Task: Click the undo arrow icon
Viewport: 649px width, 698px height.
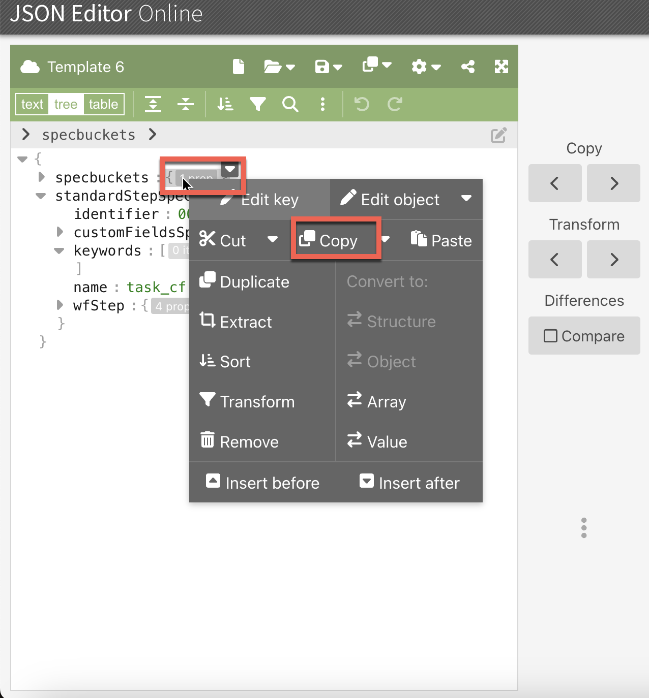Action: 362,104
